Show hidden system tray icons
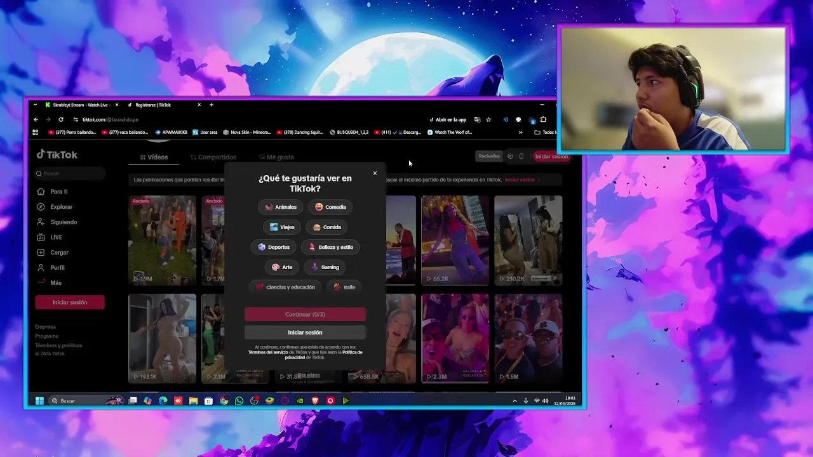Viewport: 813px width, 457px height. 514,401
